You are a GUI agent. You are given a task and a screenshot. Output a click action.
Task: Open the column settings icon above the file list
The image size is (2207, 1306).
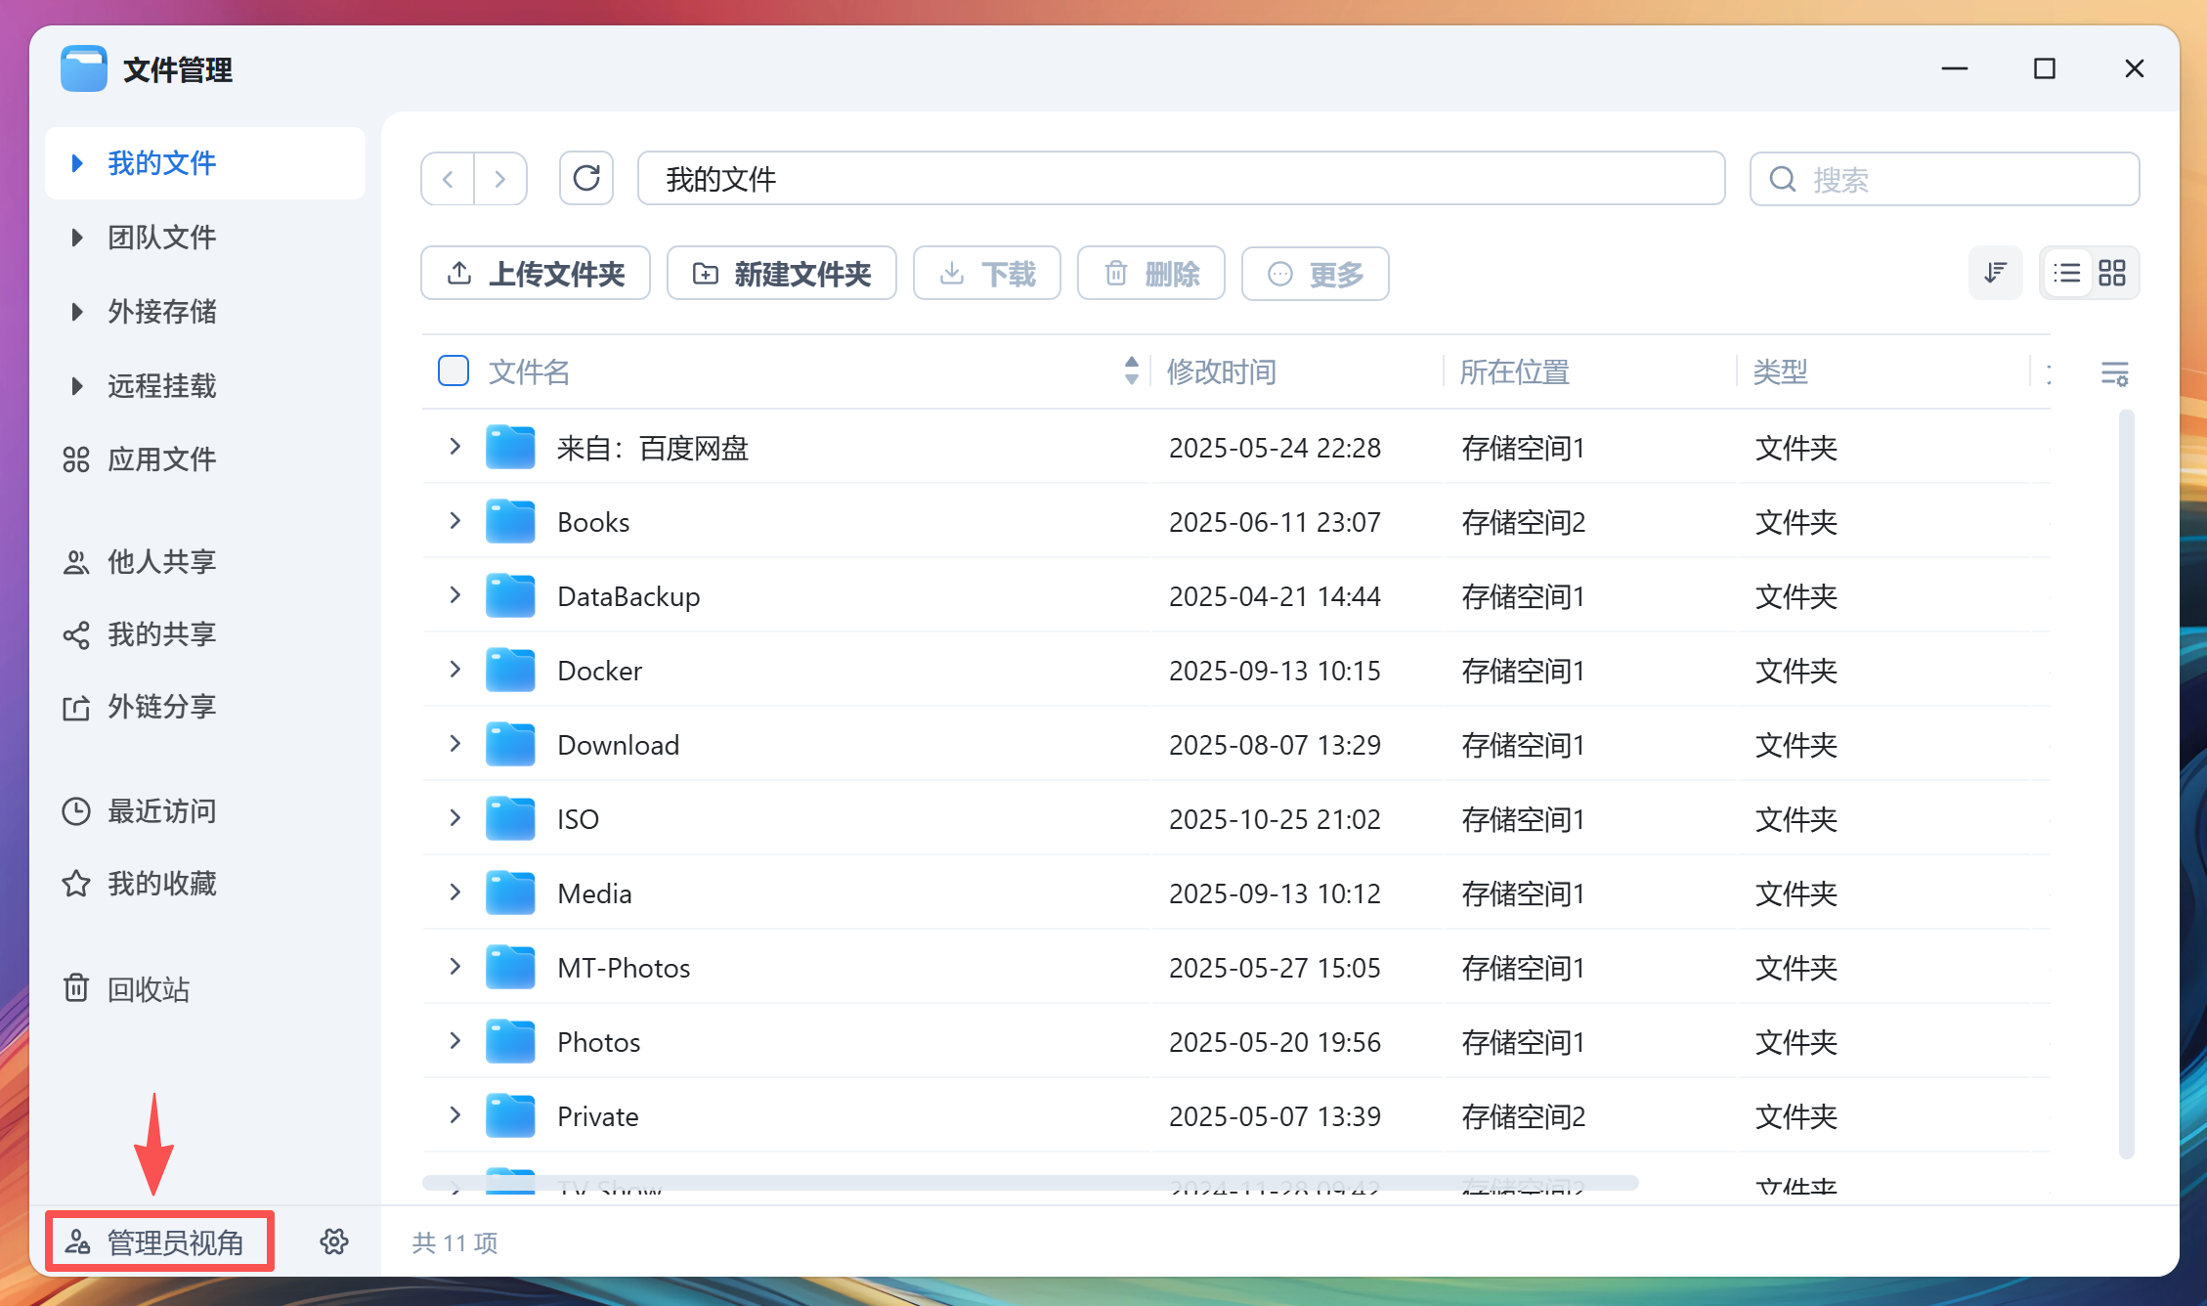click(2115, 372)
